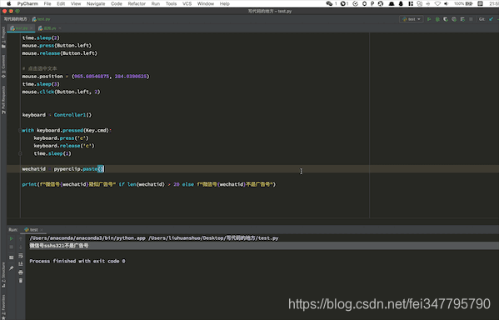Open the test run configuration dropdown
499x320 pixels.
[412, 19]
